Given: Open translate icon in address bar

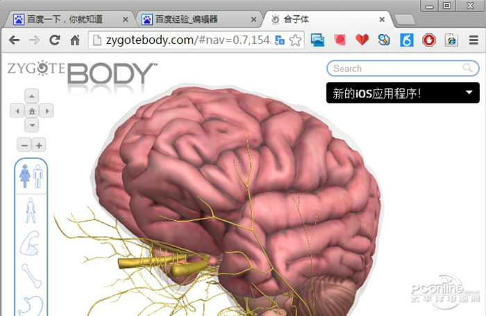Looking at the screenshot, I should 280,40.
